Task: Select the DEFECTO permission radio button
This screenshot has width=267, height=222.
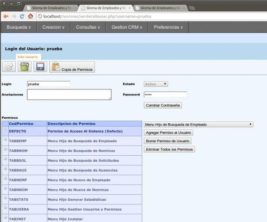Action: click(6, 129)
